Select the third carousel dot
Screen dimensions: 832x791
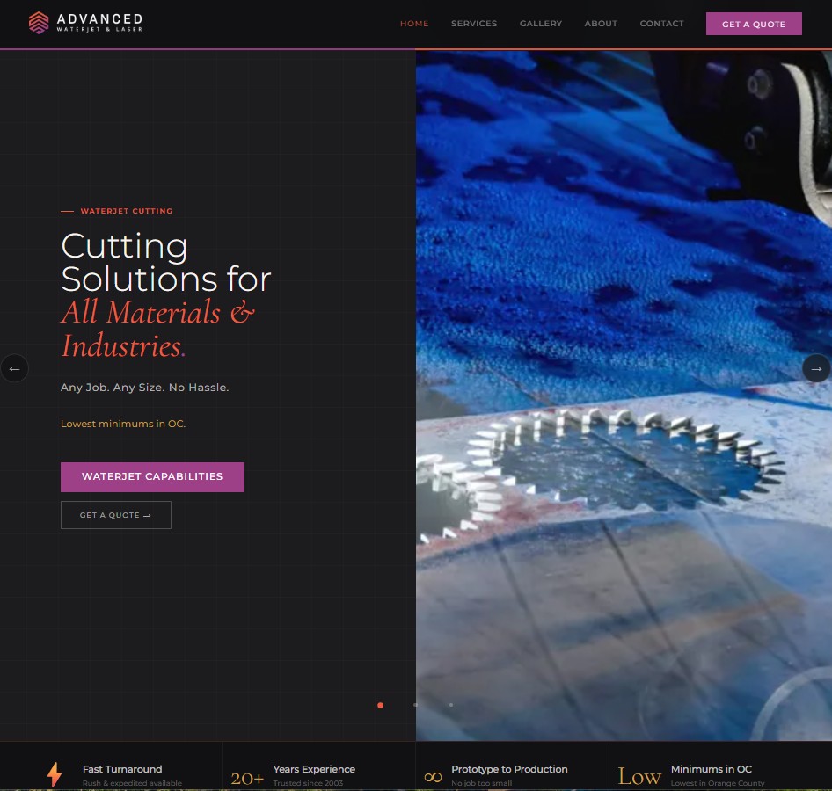coord(451,705)
